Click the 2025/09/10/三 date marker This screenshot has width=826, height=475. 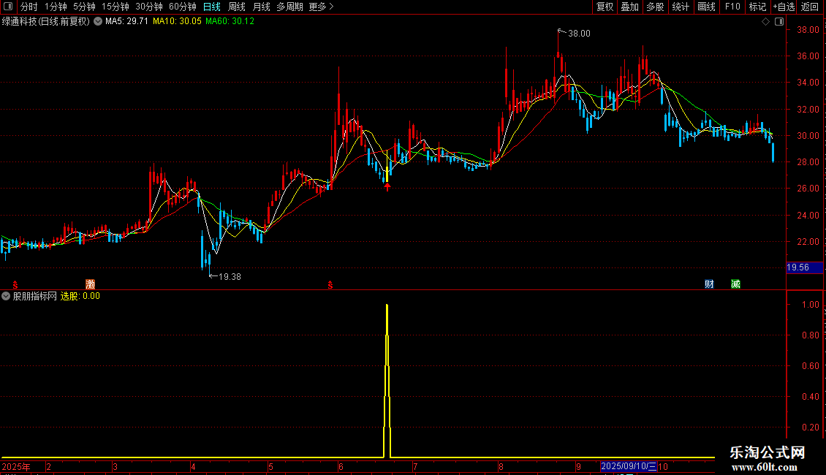point(629,466)
